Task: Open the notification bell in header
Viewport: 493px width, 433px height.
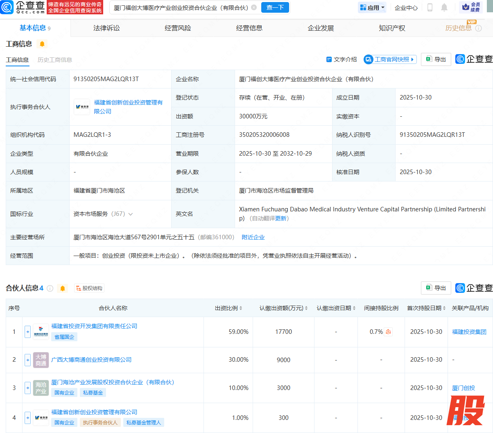Action: click(444, 7)
